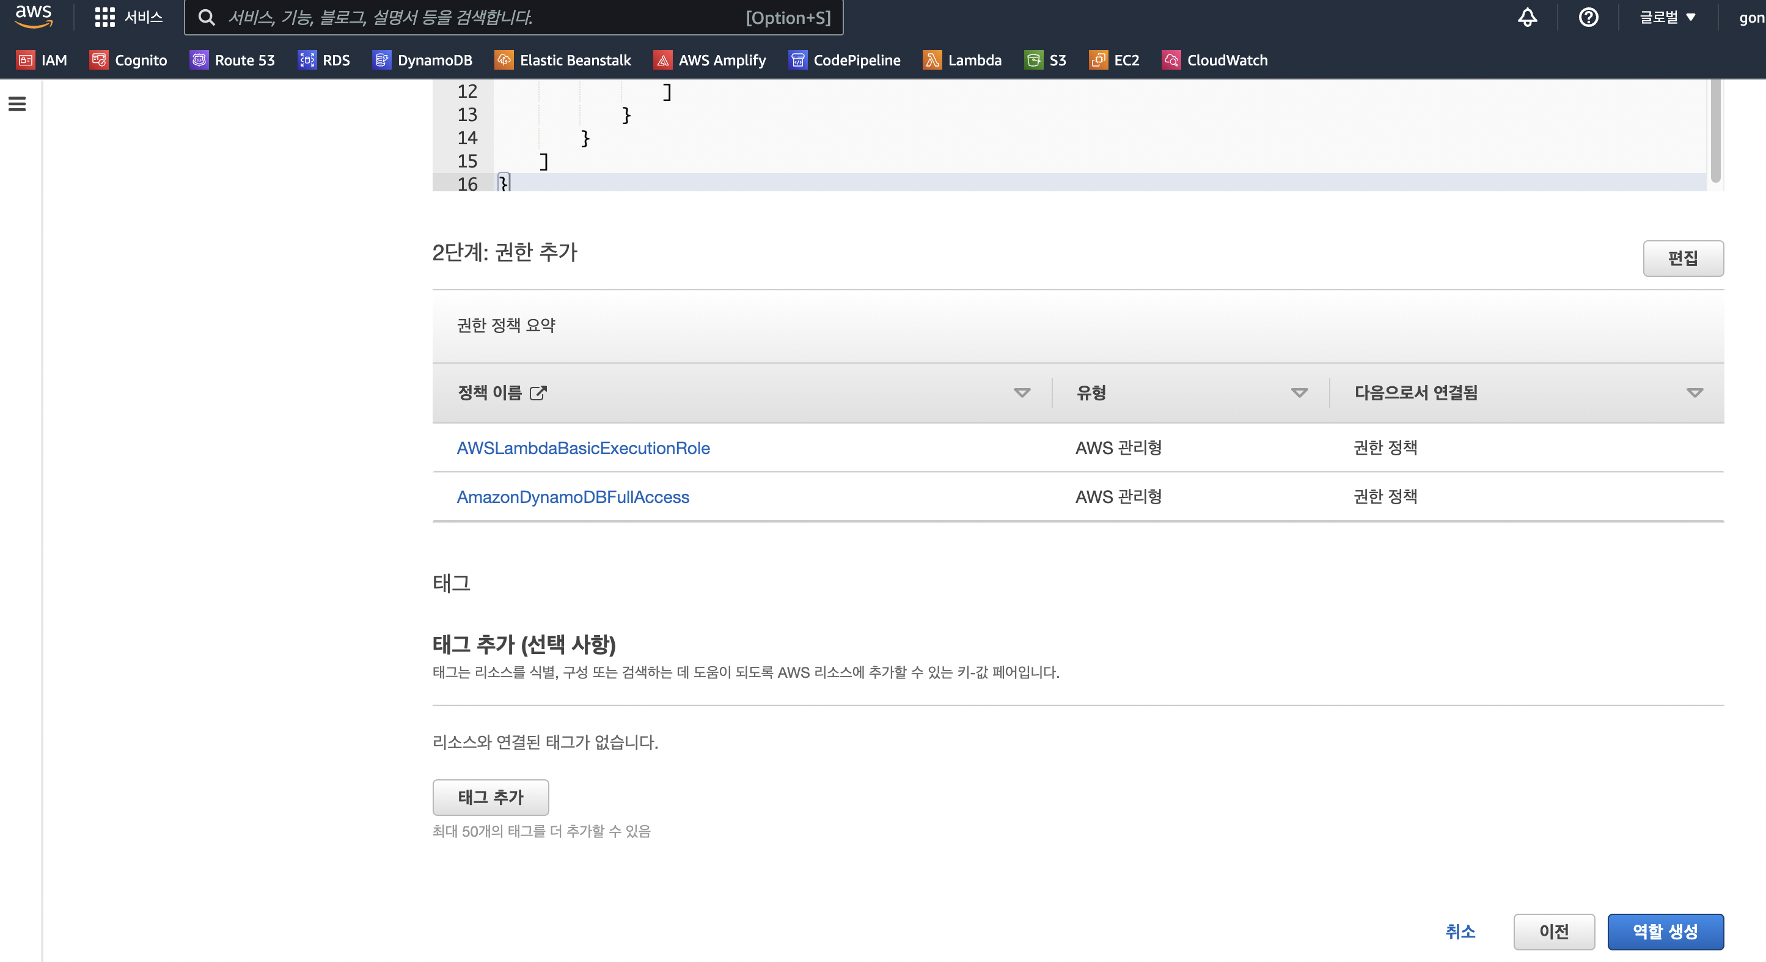This screenshot has width=1766, height=962.
Task: Open the AmazonDynamoDBFullAccess policy link
Action: 573,496
